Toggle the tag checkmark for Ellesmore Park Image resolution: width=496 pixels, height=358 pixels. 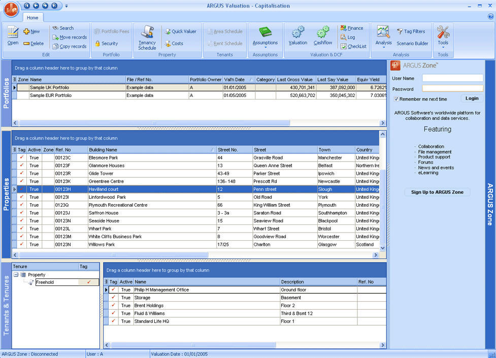point(21,157)
